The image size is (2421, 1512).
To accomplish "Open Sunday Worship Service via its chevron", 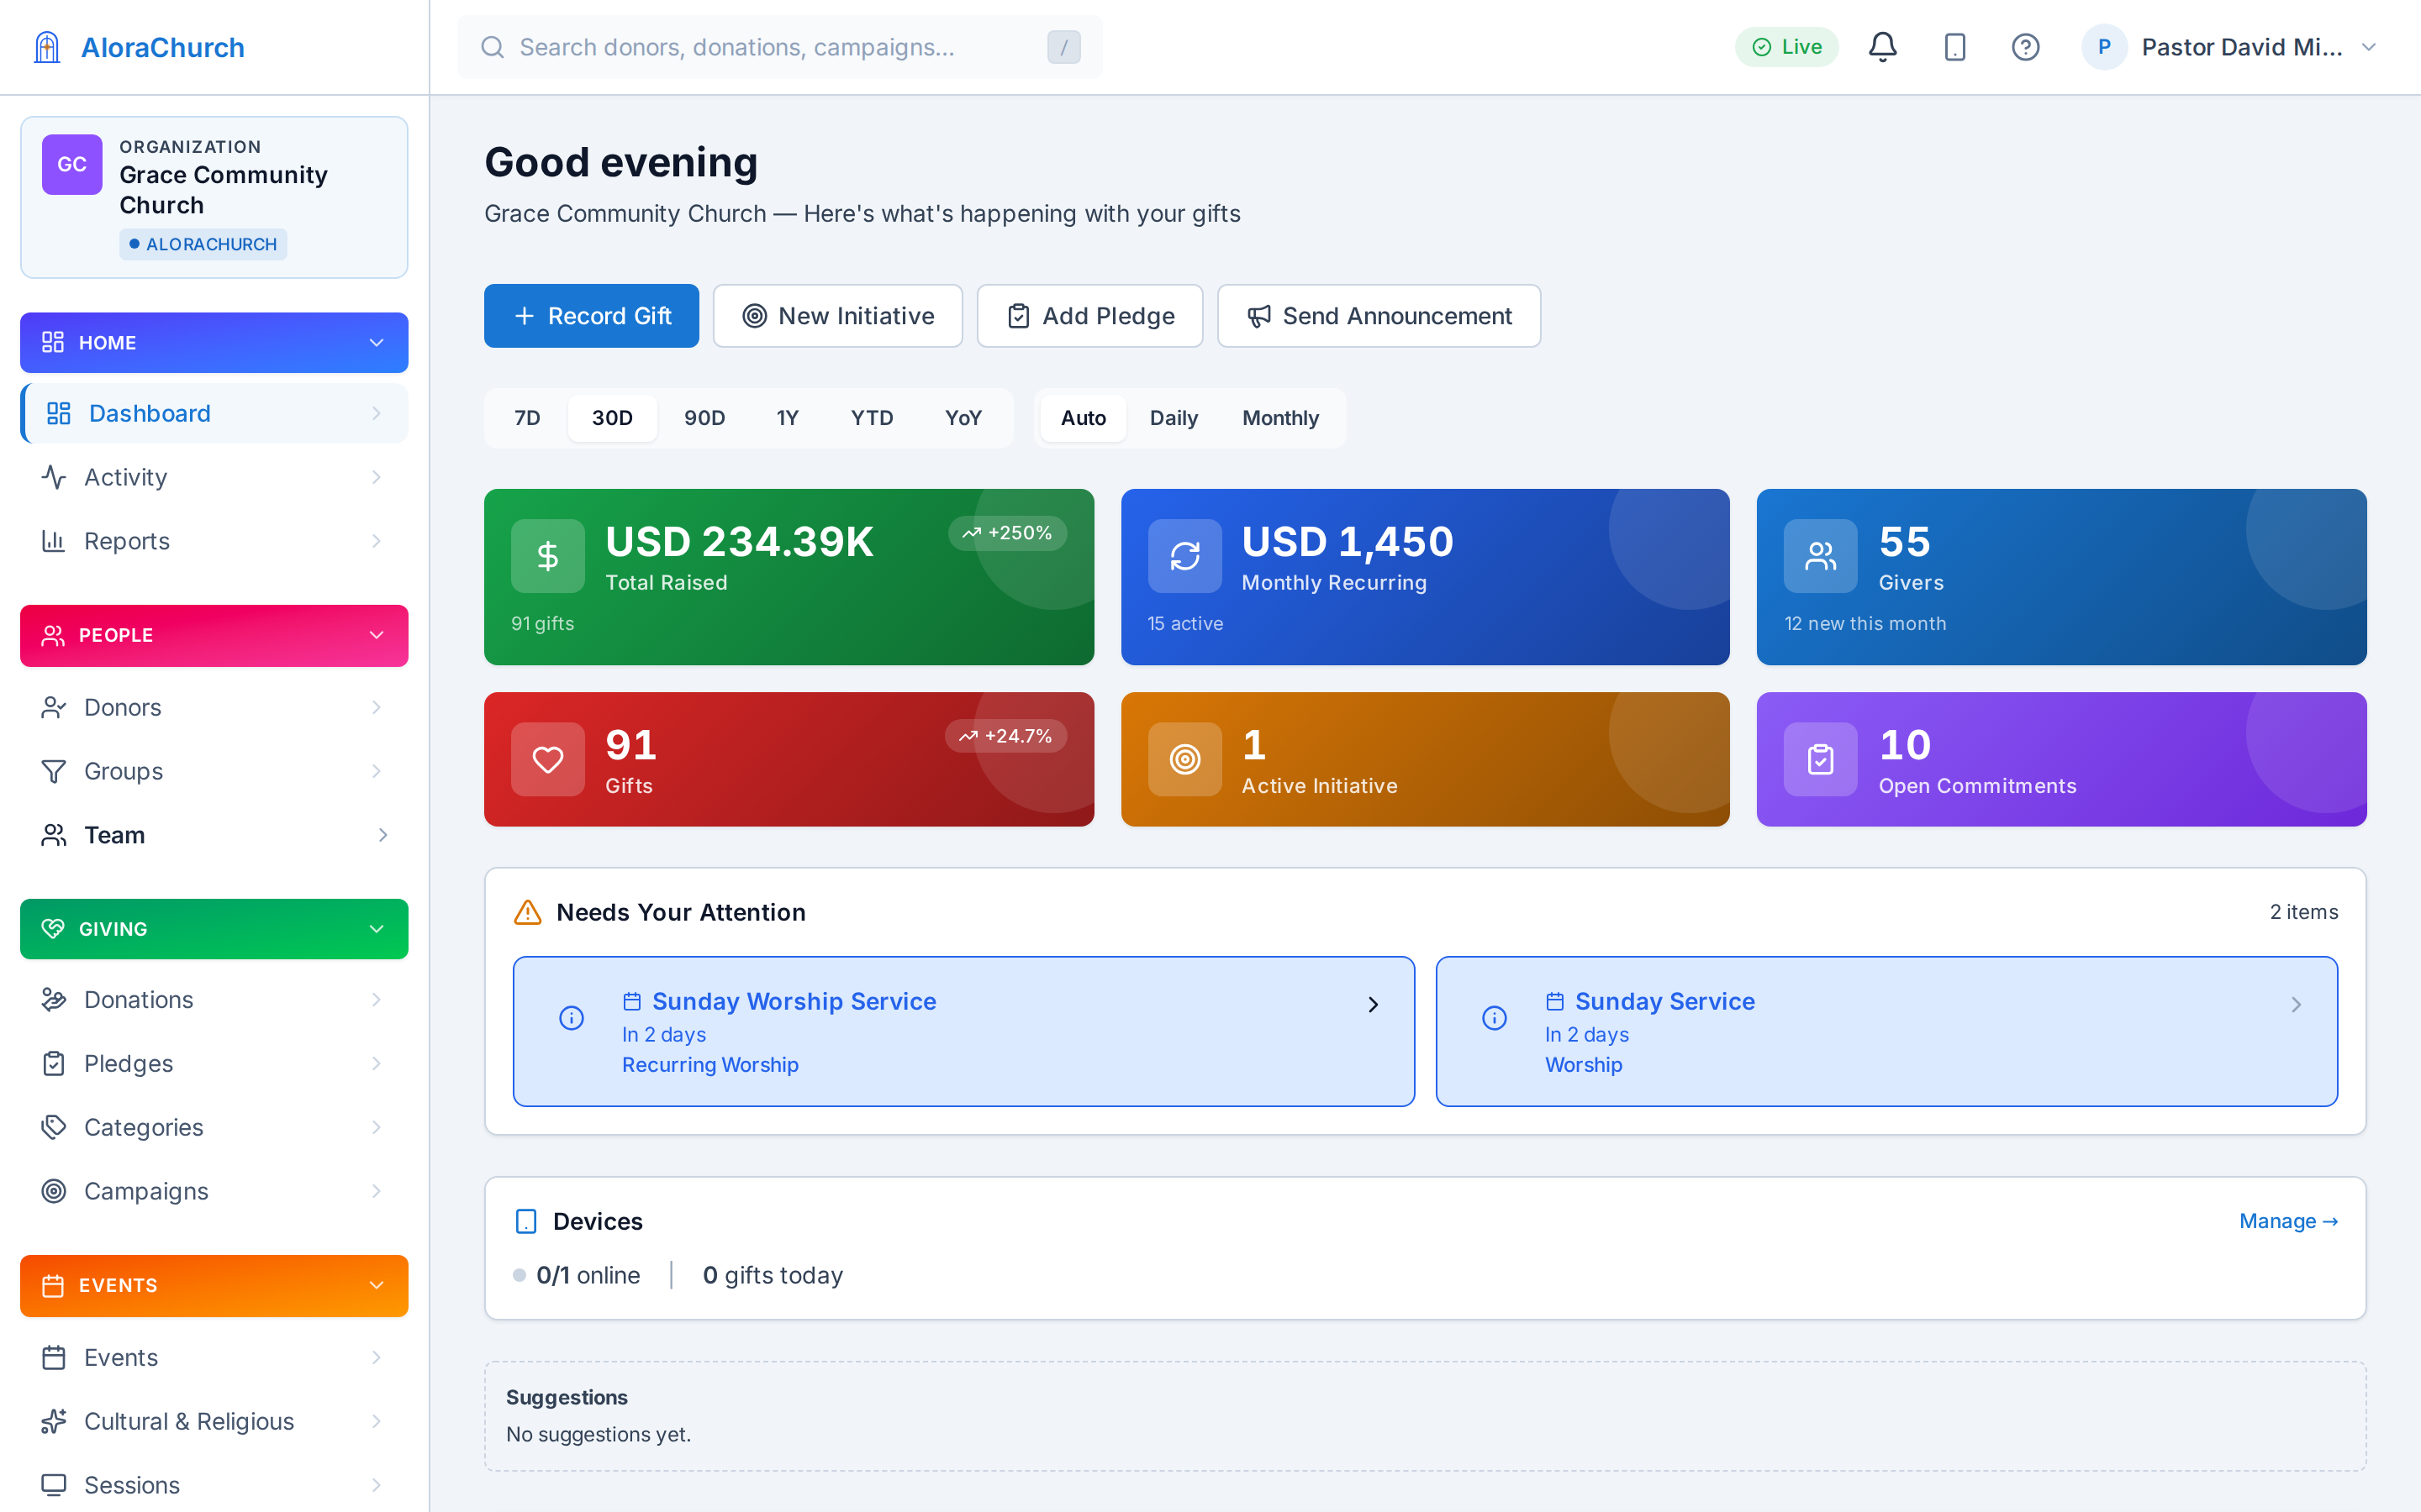I will coord(1373,1004).
